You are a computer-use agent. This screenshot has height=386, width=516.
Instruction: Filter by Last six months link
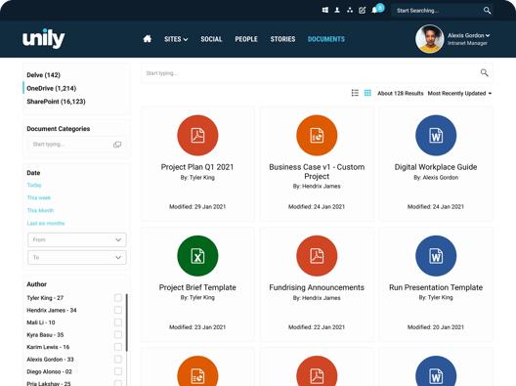click(46, 223)
